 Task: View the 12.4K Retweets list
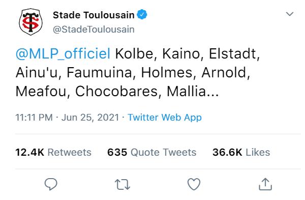click(53, 152)
